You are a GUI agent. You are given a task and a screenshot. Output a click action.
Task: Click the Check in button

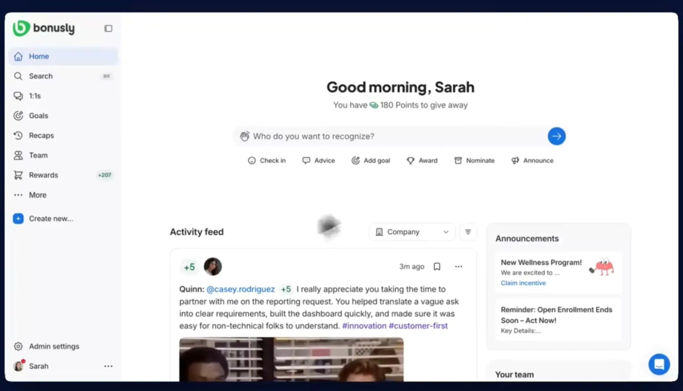coord(266,161)
